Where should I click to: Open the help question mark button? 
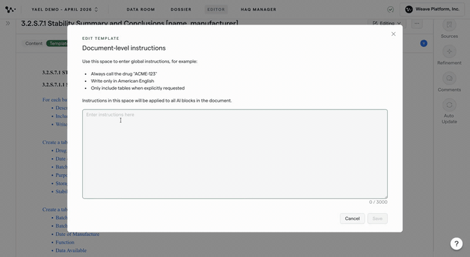[456, 244]
